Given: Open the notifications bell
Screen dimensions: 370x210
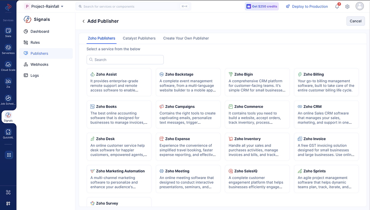Looking at the screenshot, I should point(337,7).
